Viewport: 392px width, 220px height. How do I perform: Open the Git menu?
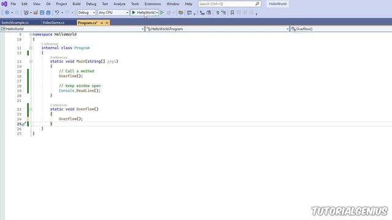tap(48, 4)
